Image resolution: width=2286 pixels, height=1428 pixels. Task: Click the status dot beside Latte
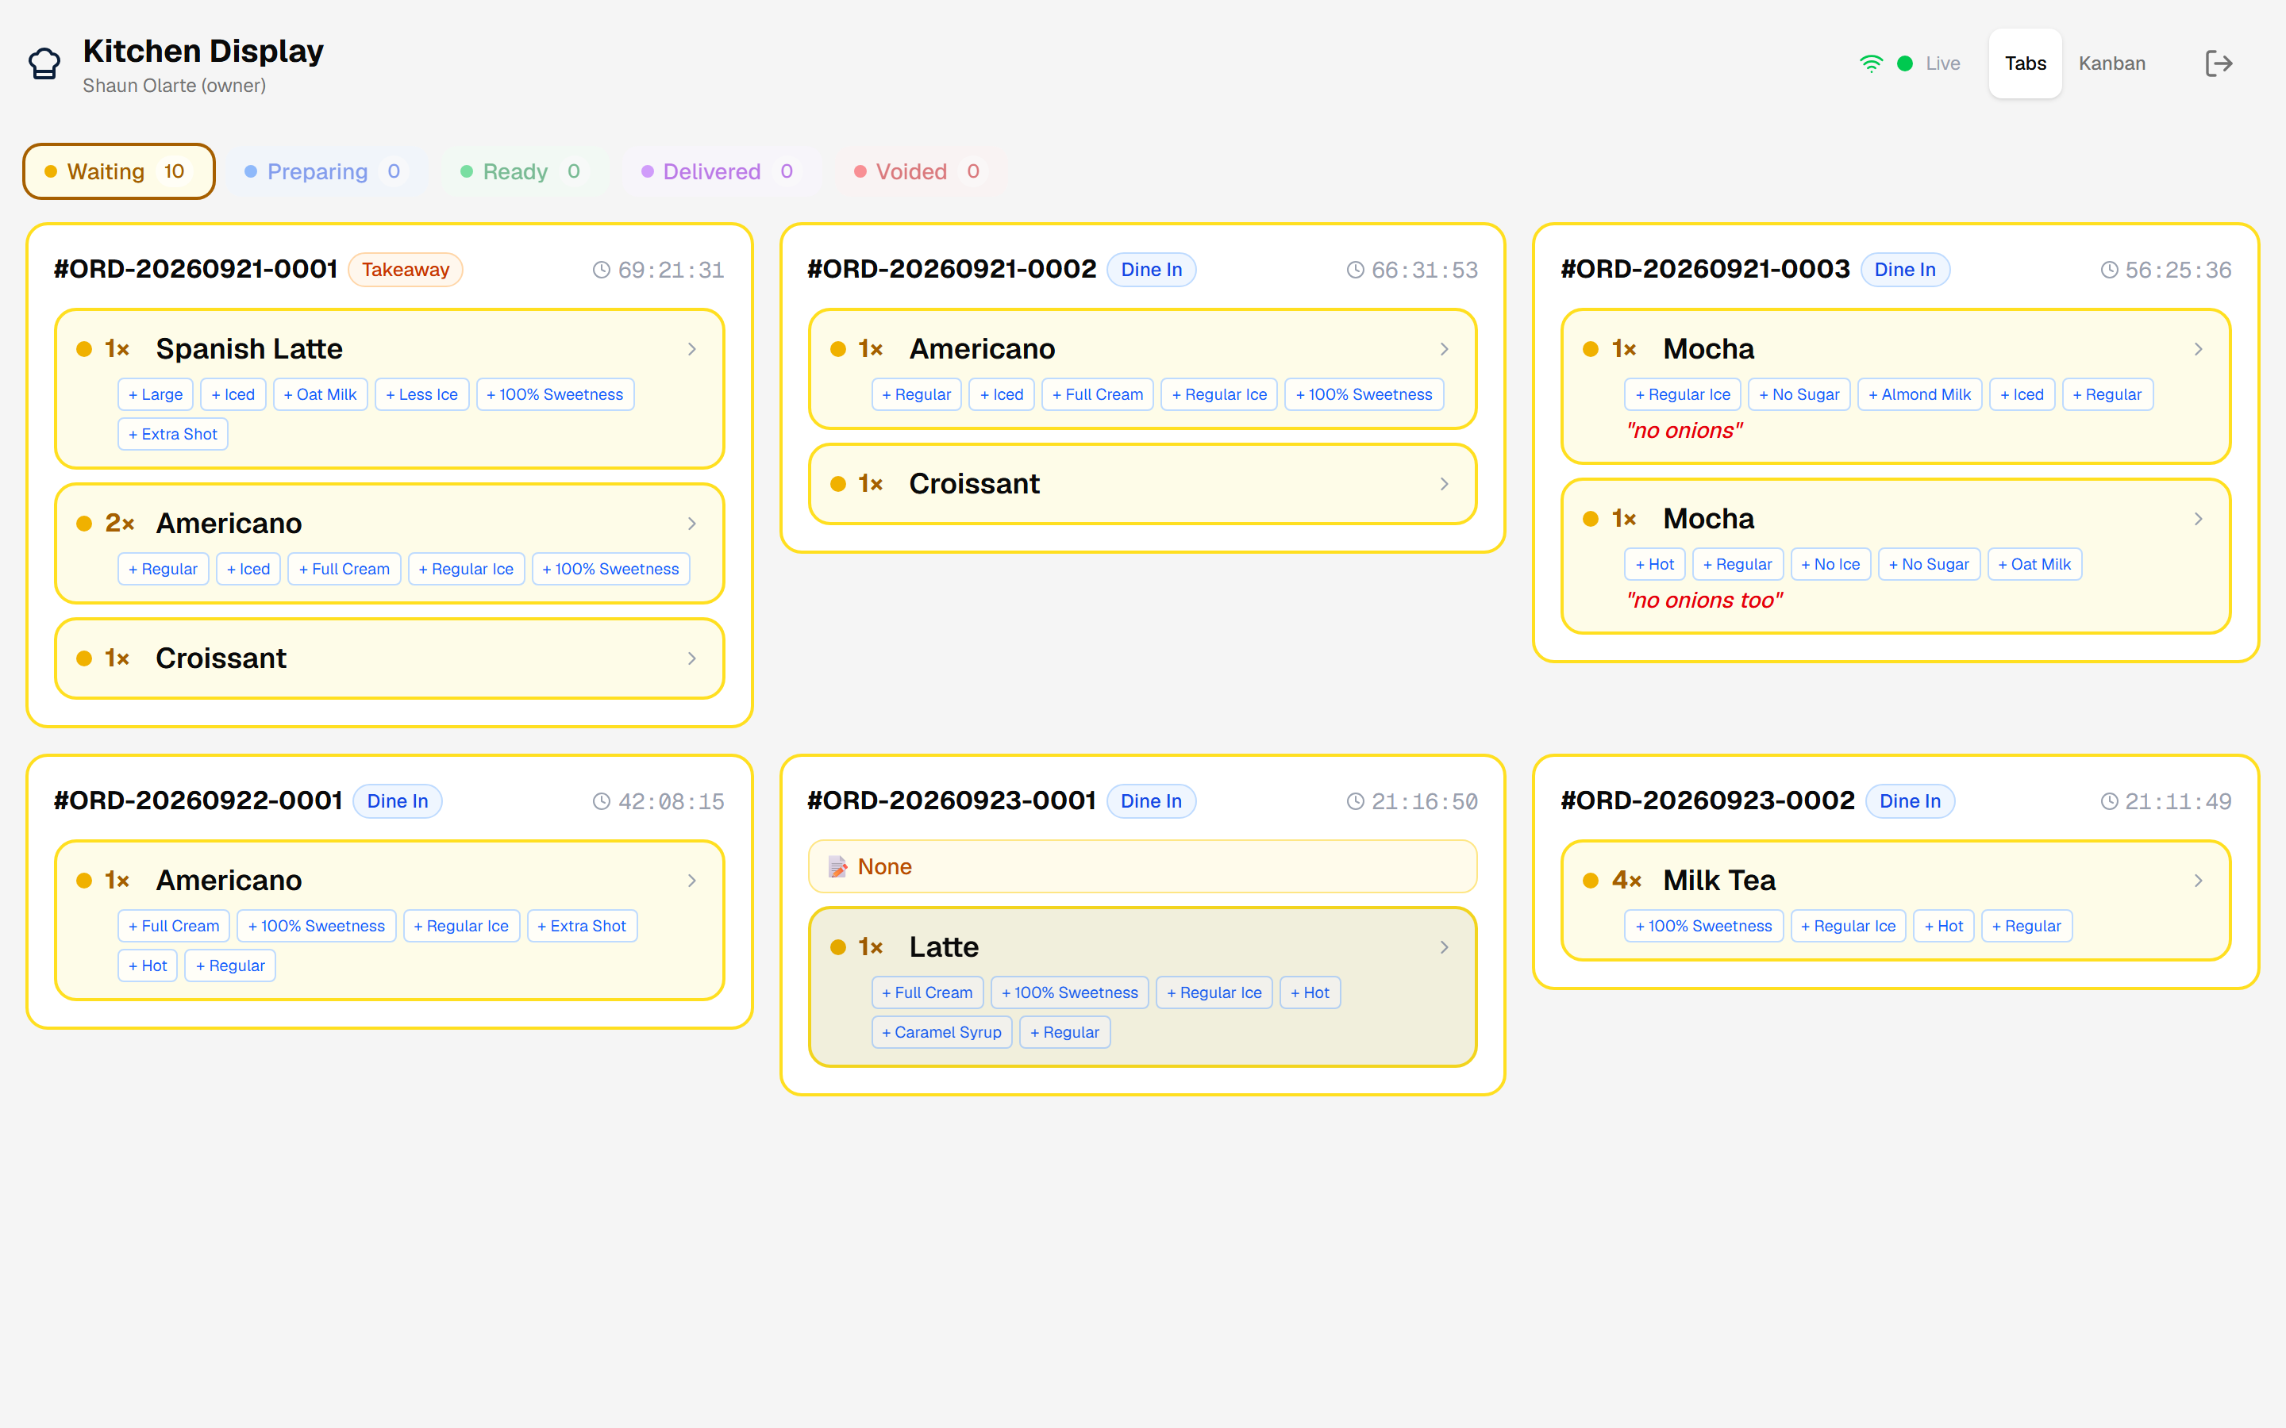[x=838, y=947]
